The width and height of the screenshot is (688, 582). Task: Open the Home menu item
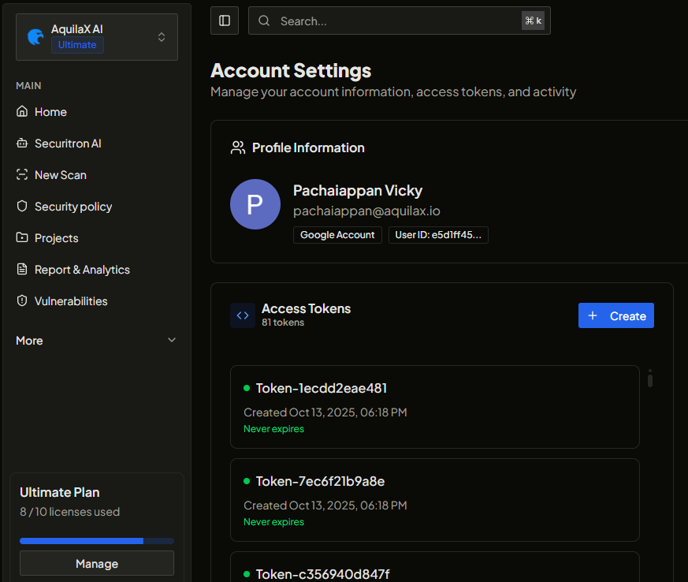coord(97,112)
